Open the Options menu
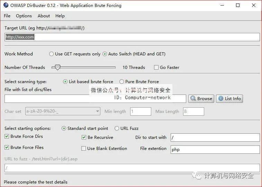The image size is (262, 187). click(x=24, y=16)
